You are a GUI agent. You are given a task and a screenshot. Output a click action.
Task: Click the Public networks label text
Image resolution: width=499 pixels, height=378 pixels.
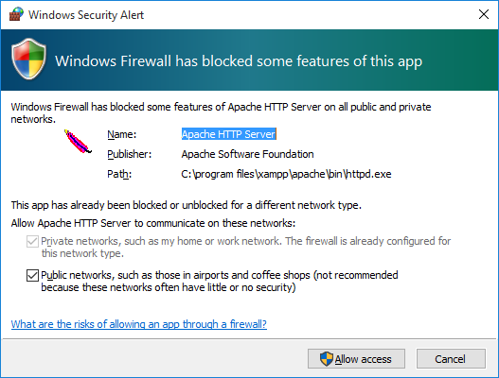point(220,281)
